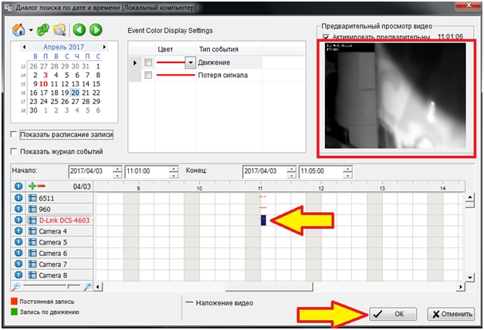Image resolution: width=484 pixels, height=330 pixels.
Task: Click the blue info icon beside Camera 4
Action: [19, 231]
